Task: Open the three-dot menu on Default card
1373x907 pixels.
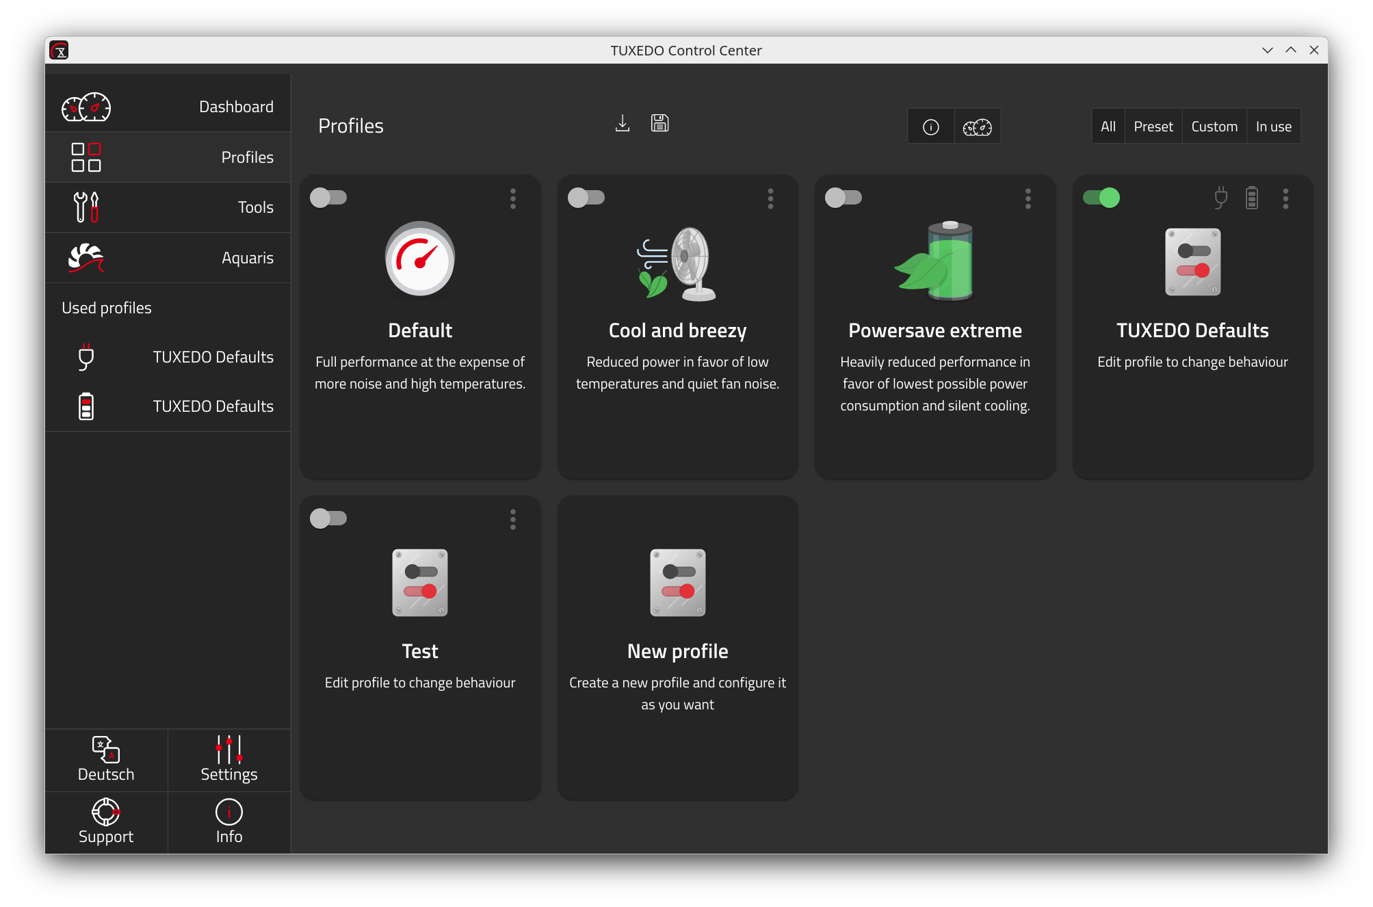Action: tap(513, 199)
